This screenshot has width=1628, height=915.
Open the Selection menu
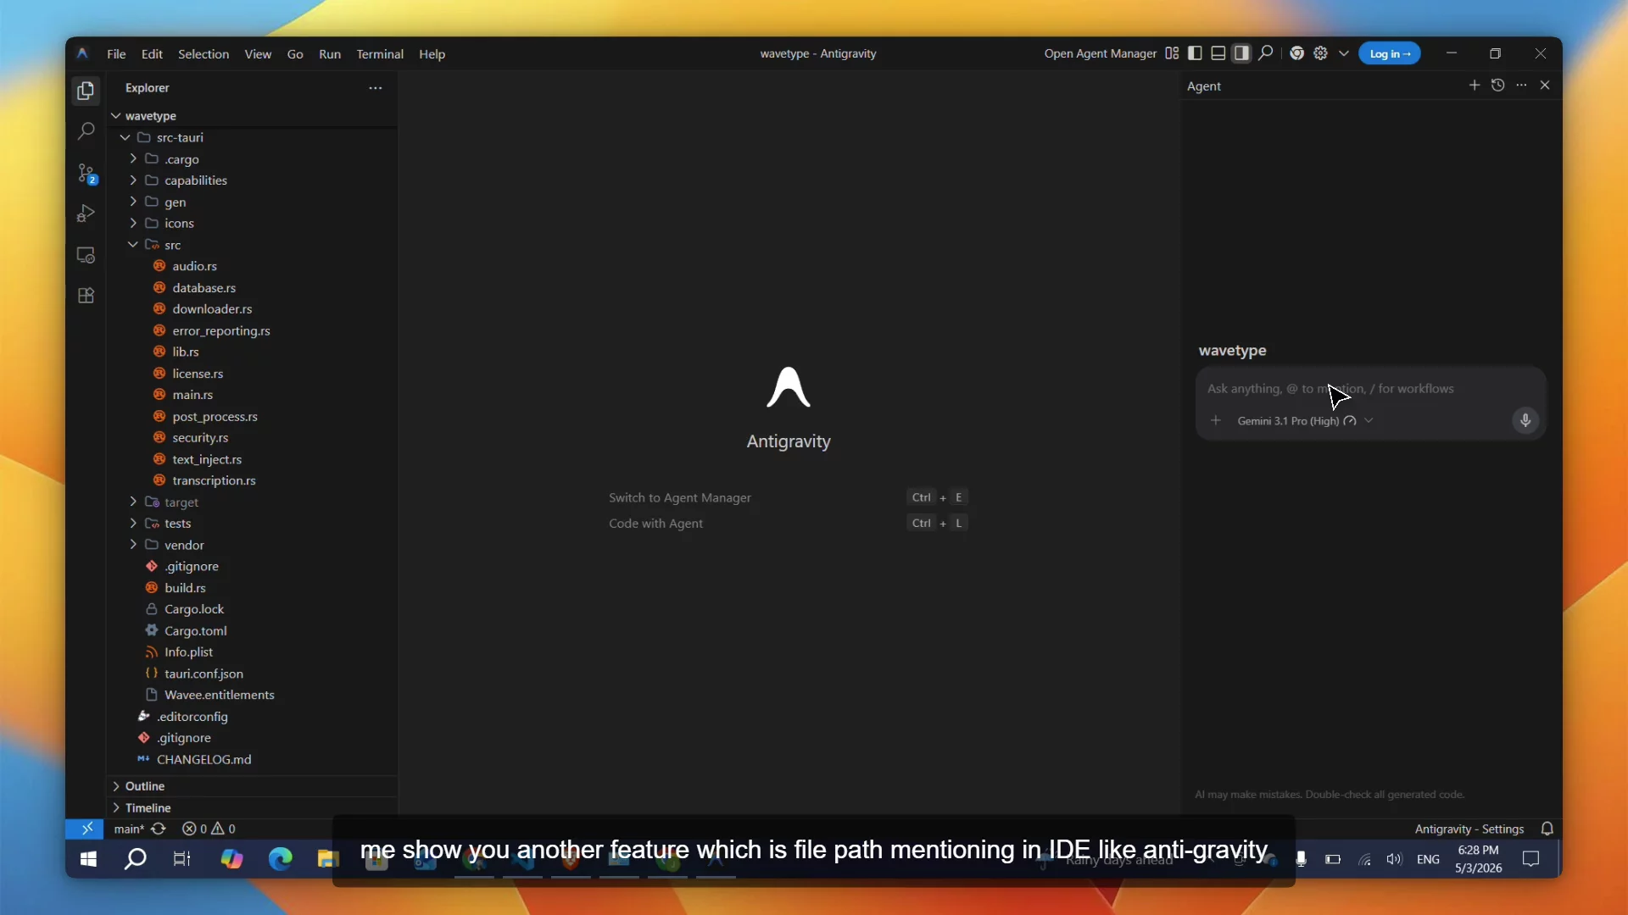203,54
